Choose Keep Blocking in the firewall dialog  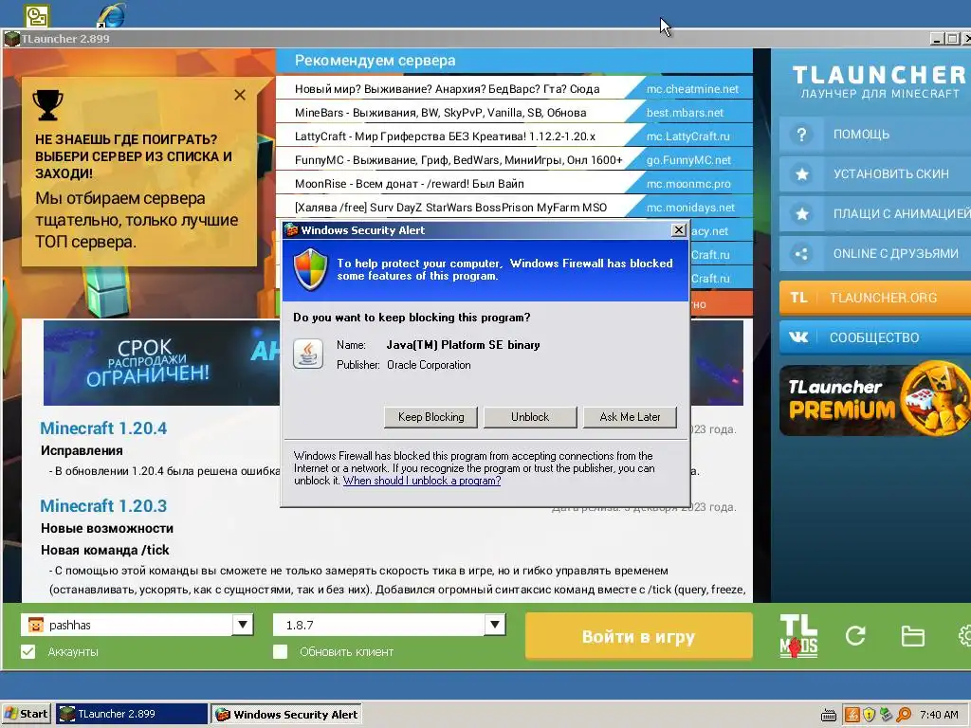pyautogui.click(x=431, y=417)
